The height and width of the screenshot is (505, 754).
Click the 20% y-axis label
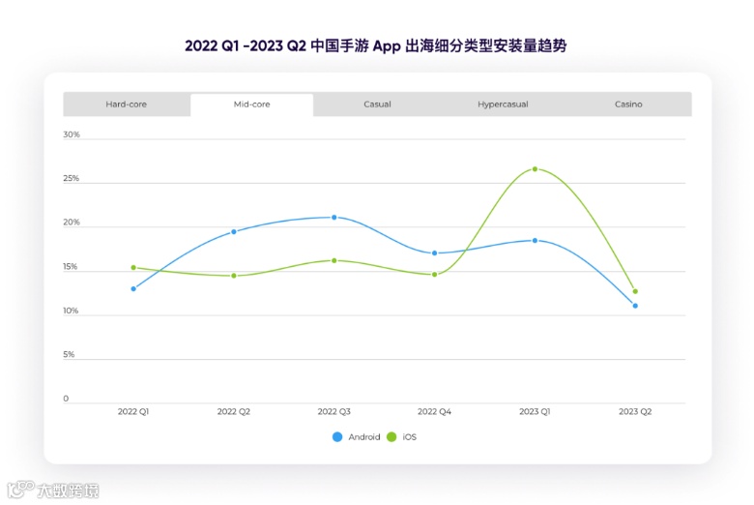coord(72,223)
